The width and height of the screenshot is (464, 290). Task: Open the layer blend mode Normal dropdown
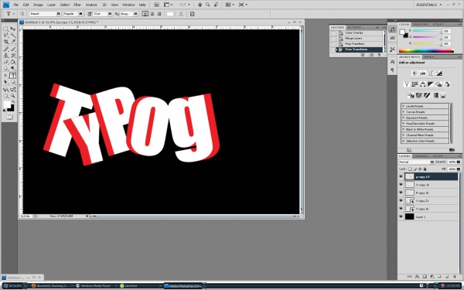tap(416, 162)
